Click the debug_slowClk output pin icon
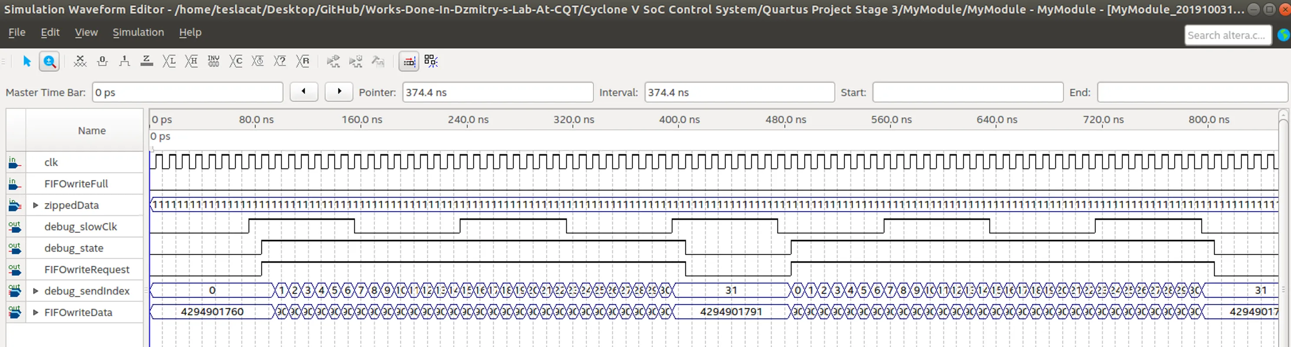1291x347 pixels. pos(15,227)
